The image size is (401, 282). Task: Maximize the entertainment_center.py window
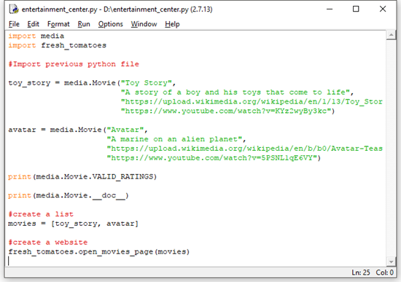coord(356,9)
